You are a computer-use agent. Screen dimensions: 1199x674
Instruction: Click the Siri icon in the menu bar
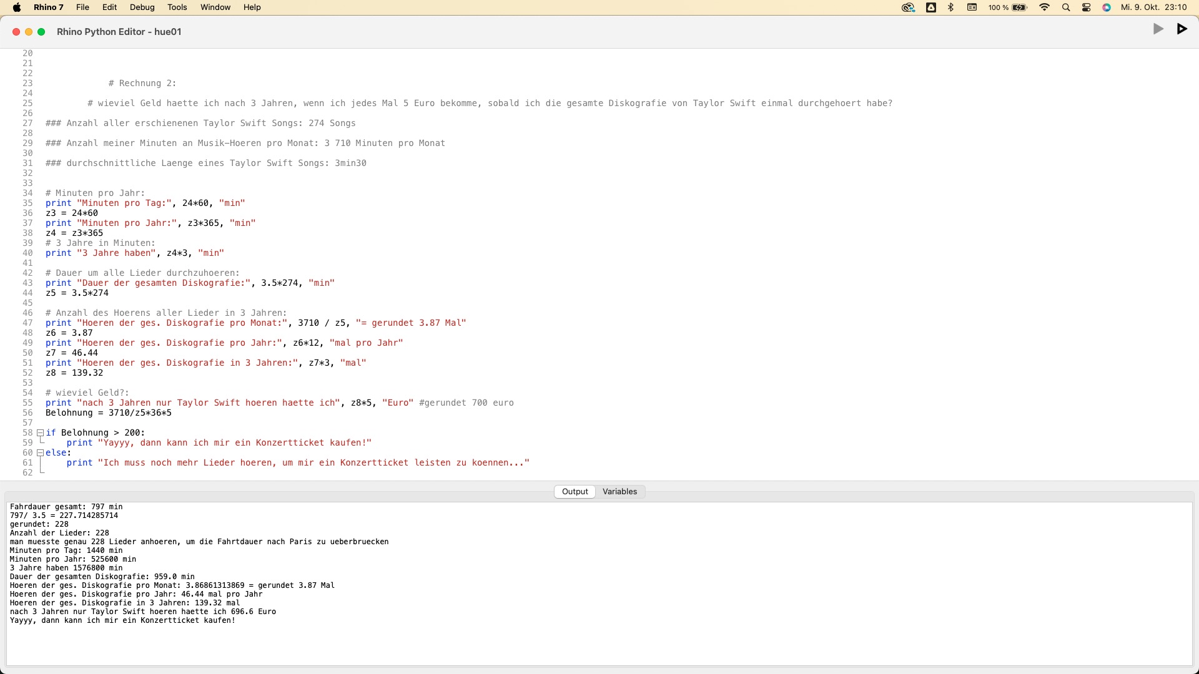[1106, 7]
